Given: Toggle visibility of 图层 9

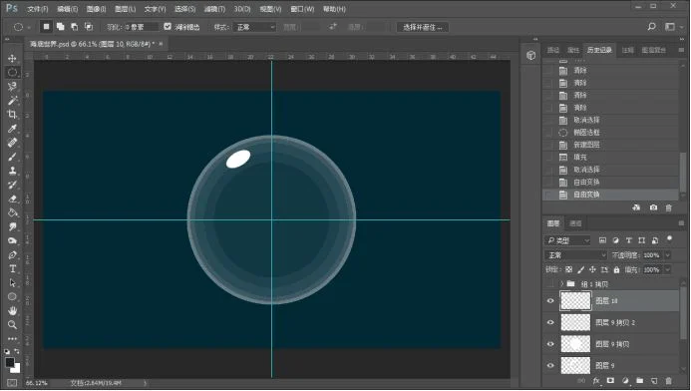Looking at the screenshot, I should coord(550,365).
